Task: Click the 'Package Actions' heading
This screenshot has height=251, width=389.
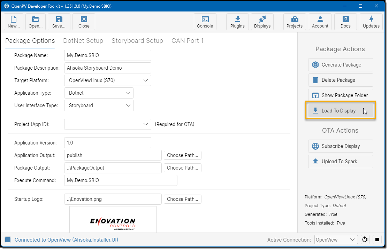Action: [340, 49]
